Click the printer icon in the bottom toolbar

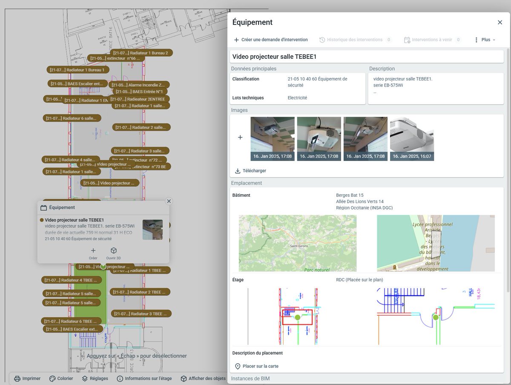pyautogui.click(x=17, y=378)
